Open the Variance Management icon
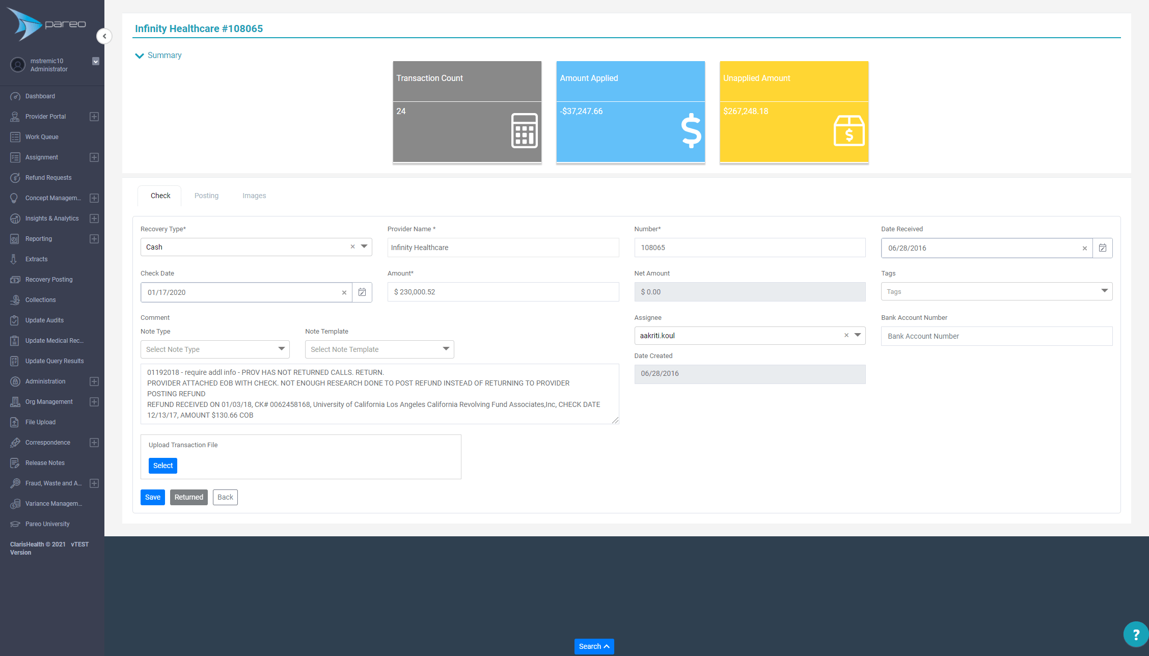This screenshot has width=1149, height=656. click(15, 504)
